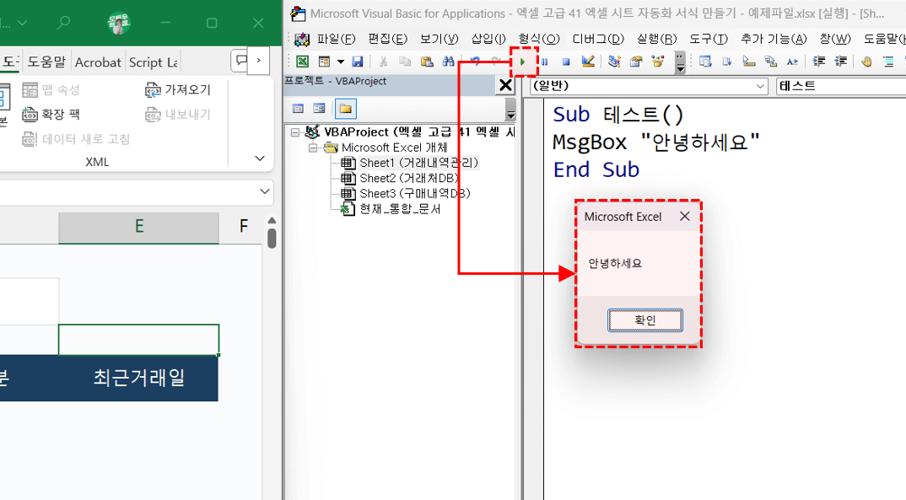Viewport: 906px width, 500px height.
Task: Collapse the VBAProject tree node
Action: click(x=294, y=132)
